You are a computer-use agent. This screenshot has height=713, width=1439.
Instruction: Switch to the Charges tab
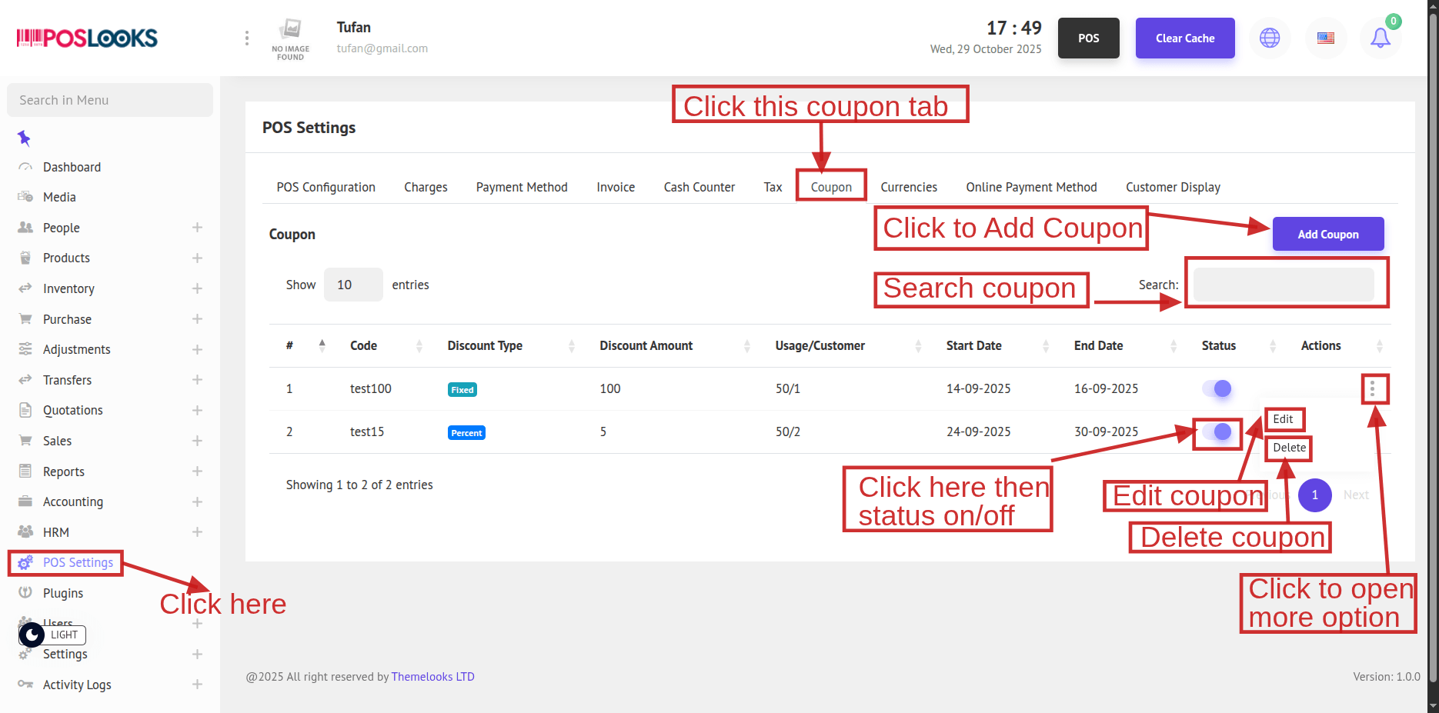[x=426, y=187]
